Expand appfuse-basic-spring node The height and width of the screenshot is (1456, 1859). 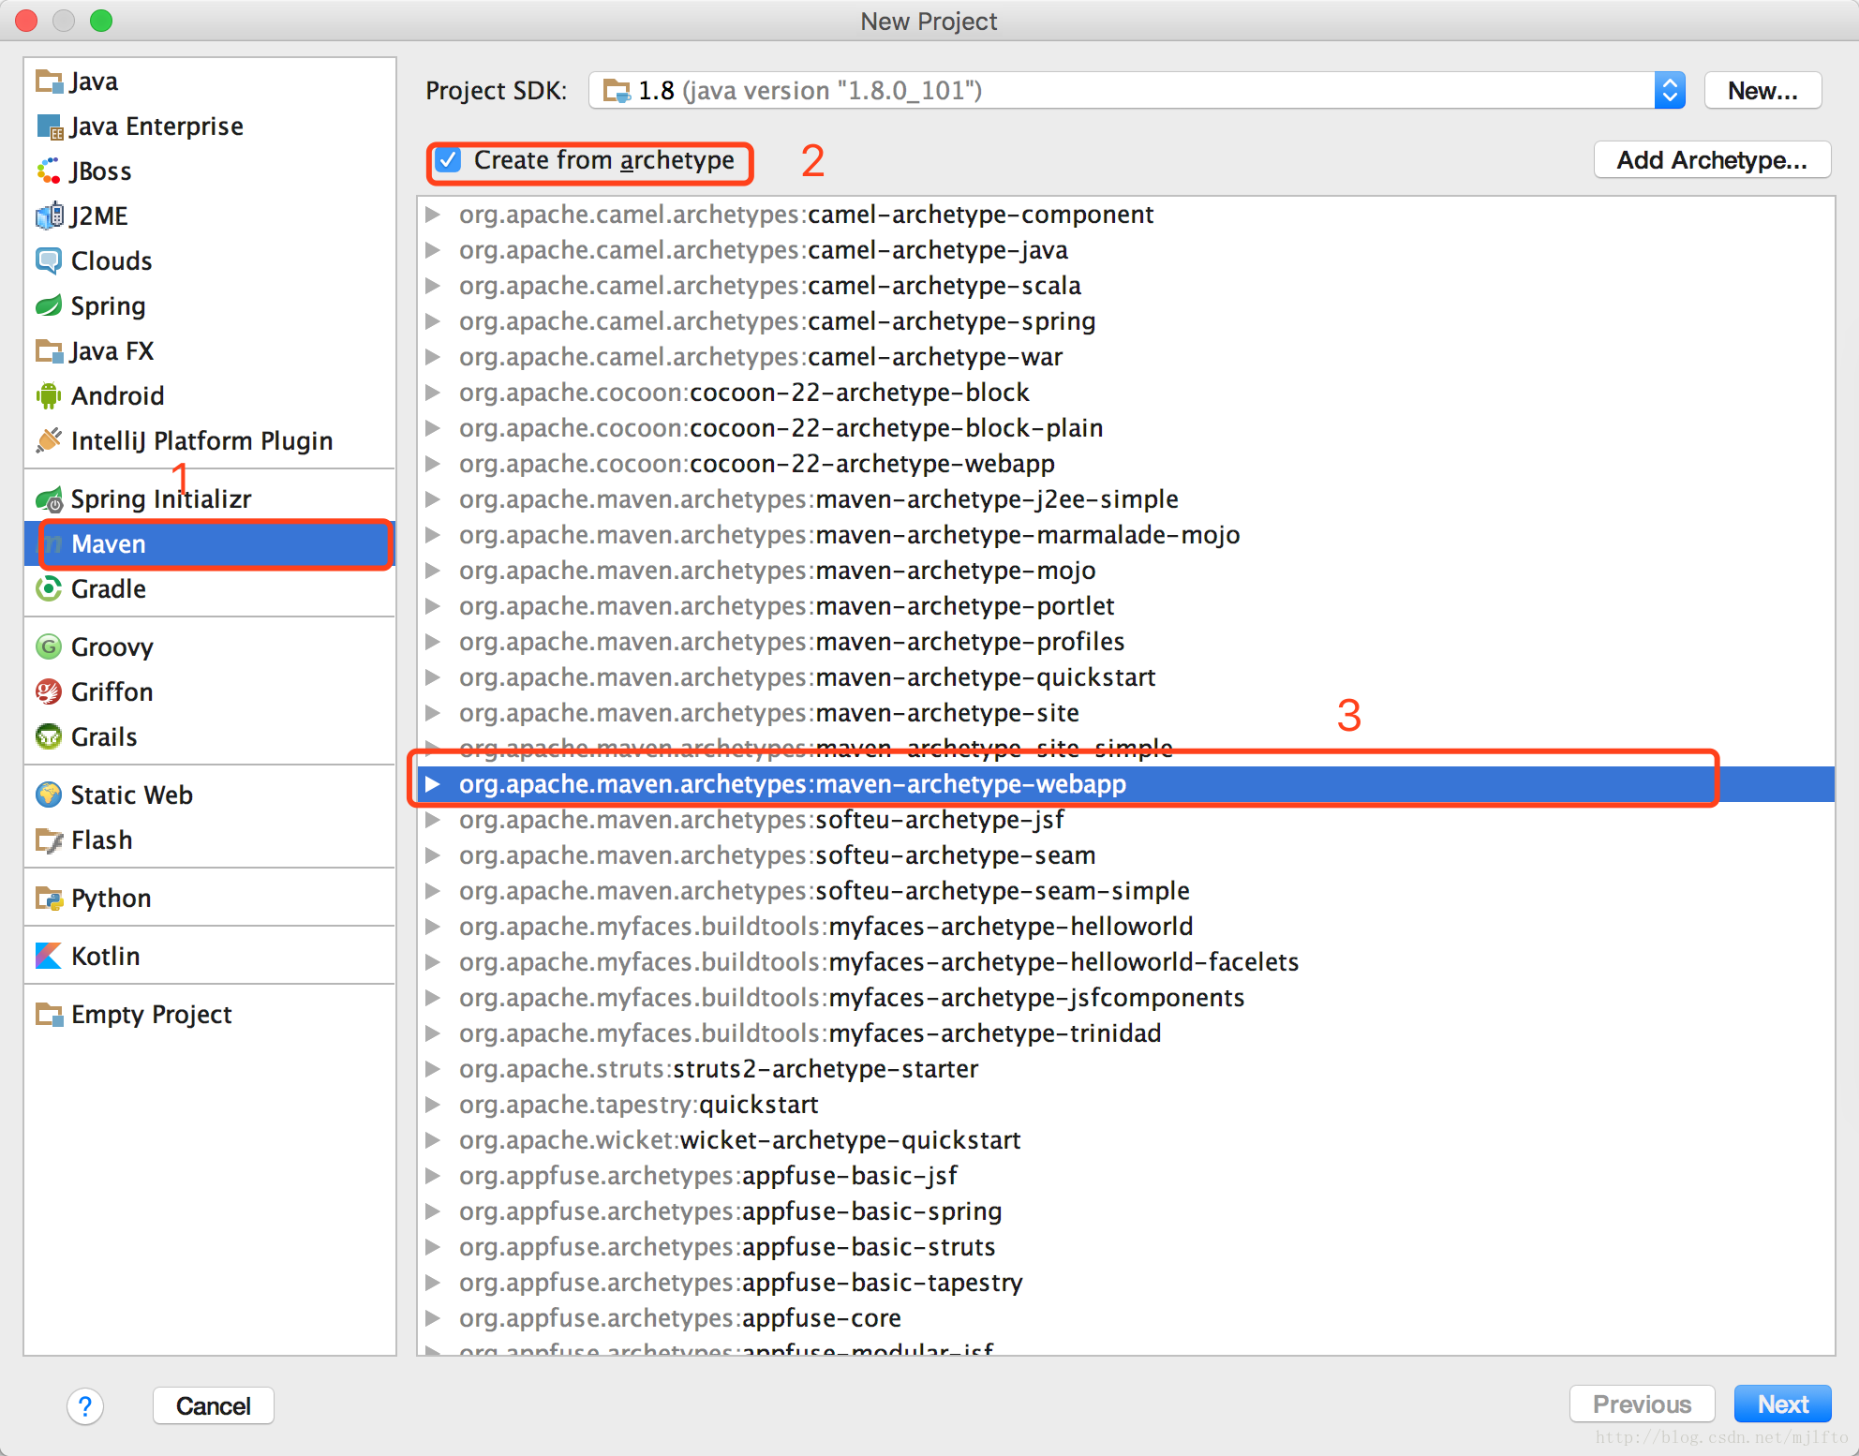[433, 1211]
